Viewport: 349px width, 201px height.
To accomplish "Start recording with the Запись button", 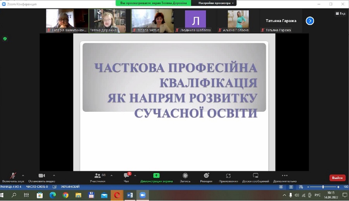I will (x=185, y=176).
